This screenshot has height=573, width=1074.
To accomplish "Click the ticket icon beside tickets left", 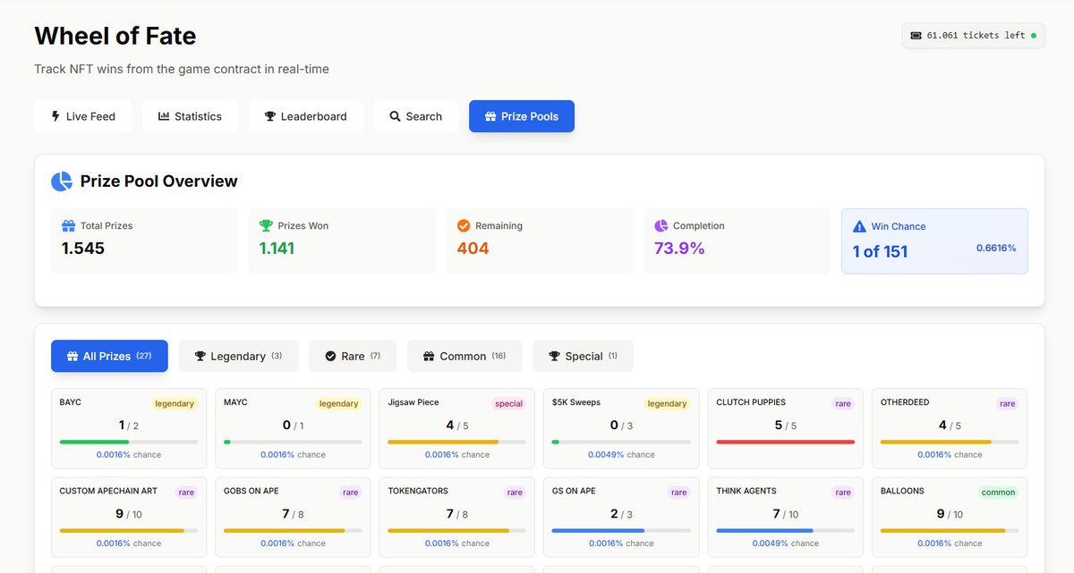I will (916, 36).
